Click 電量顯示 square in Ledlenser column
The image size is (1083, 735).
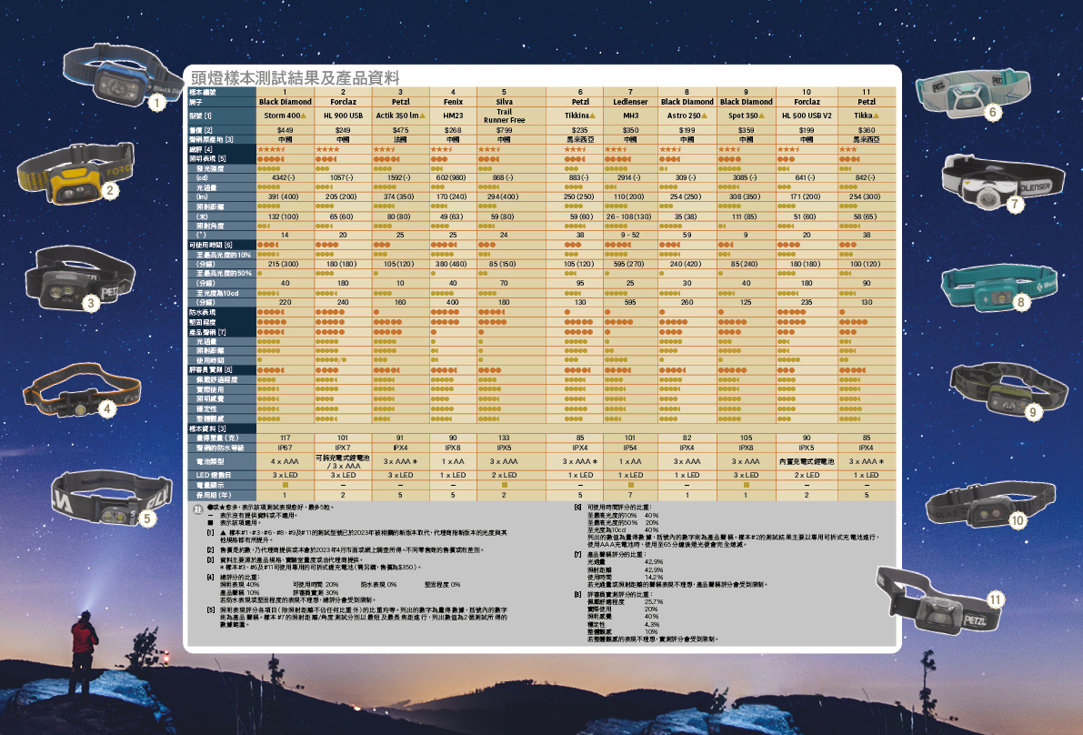pyautogui.click(x=630, y=485)
